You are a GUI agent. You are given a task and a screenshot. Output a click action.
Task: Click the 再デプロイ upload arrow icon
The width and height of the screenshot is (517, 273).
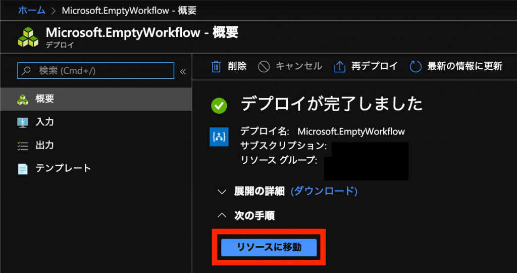[x=340, y=66]
